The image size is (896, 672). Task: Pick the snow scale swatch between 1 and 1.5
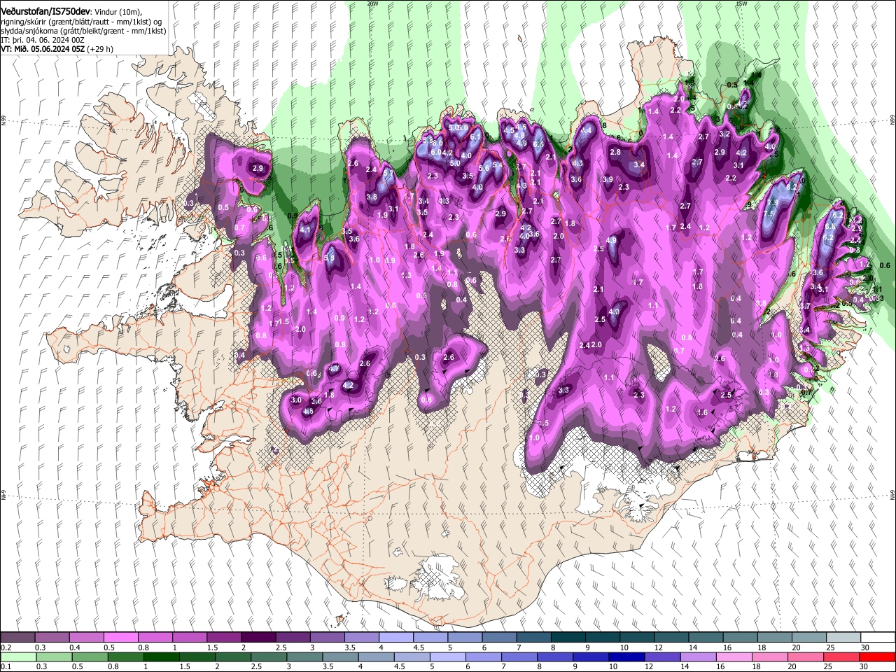190,638
